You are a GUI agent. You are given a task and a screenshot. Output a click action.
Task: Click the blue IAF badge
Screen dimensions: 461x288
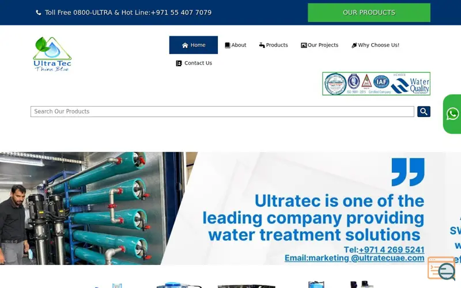[381, 82]
